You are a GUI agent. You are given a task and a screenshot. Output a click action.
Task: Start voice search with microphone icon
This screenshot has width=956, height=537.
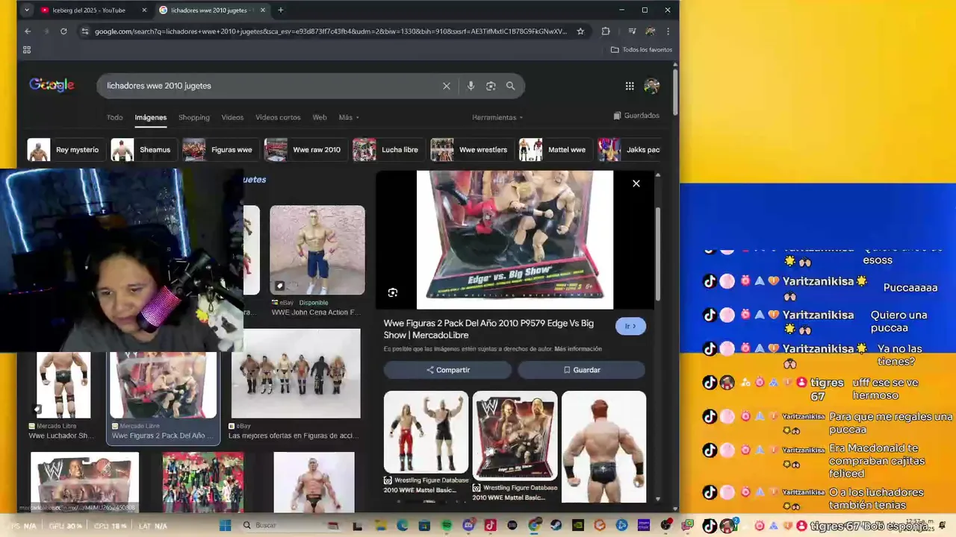point(471,86)
